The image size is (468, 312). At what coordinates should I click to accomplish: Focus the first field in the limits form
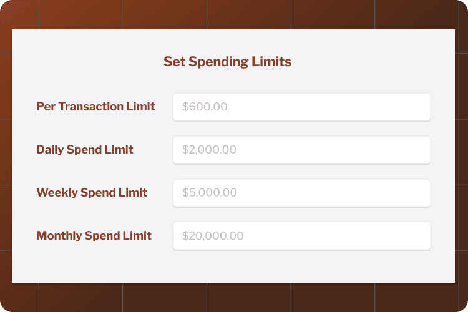coord(301,107)
